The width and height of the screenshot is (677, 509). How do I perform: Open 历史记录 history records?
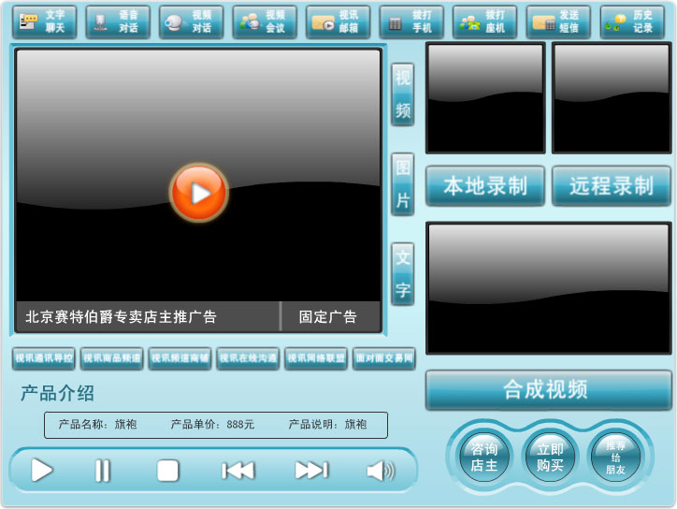tap(632, 22)
